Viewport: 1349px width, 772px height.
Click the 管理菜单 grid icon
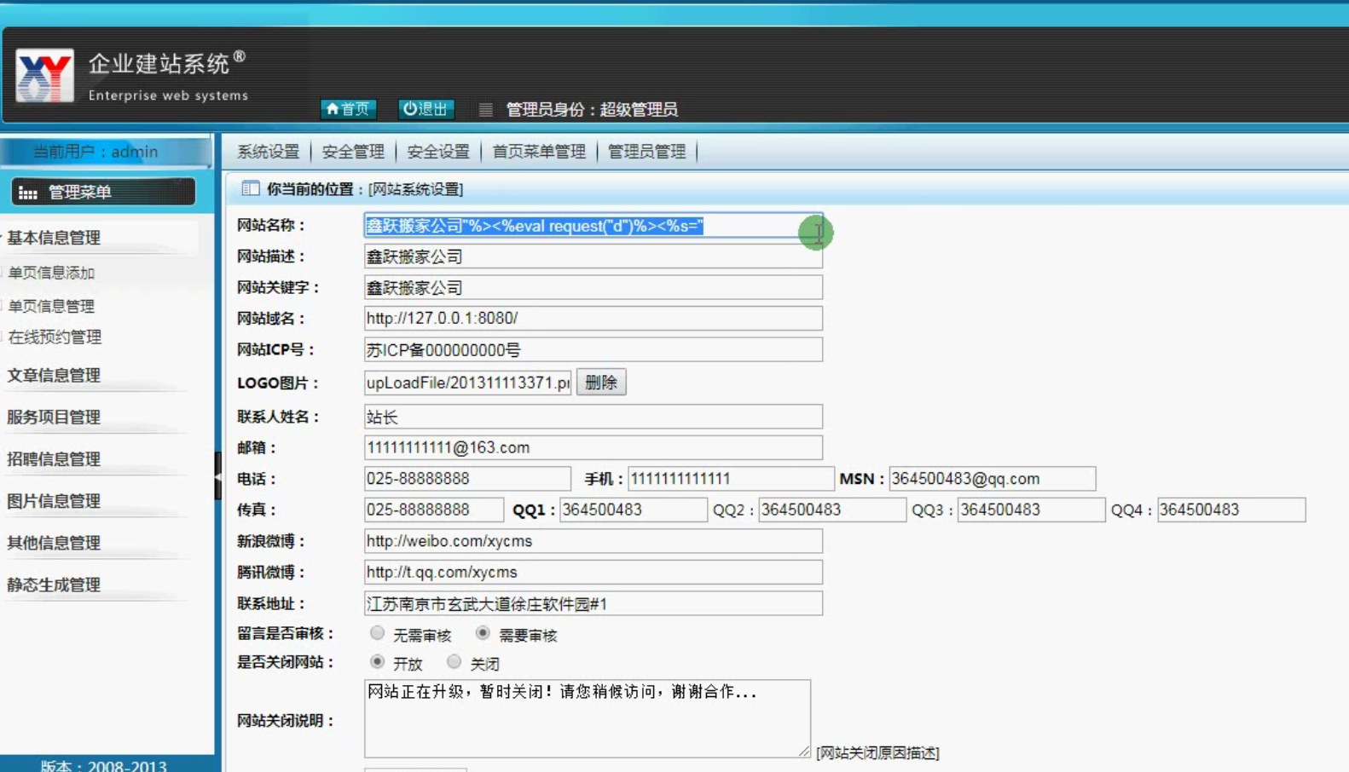[28, 193]
